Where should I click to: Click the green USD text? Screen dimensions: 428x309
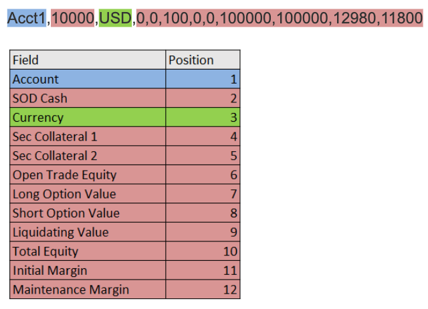115,18
